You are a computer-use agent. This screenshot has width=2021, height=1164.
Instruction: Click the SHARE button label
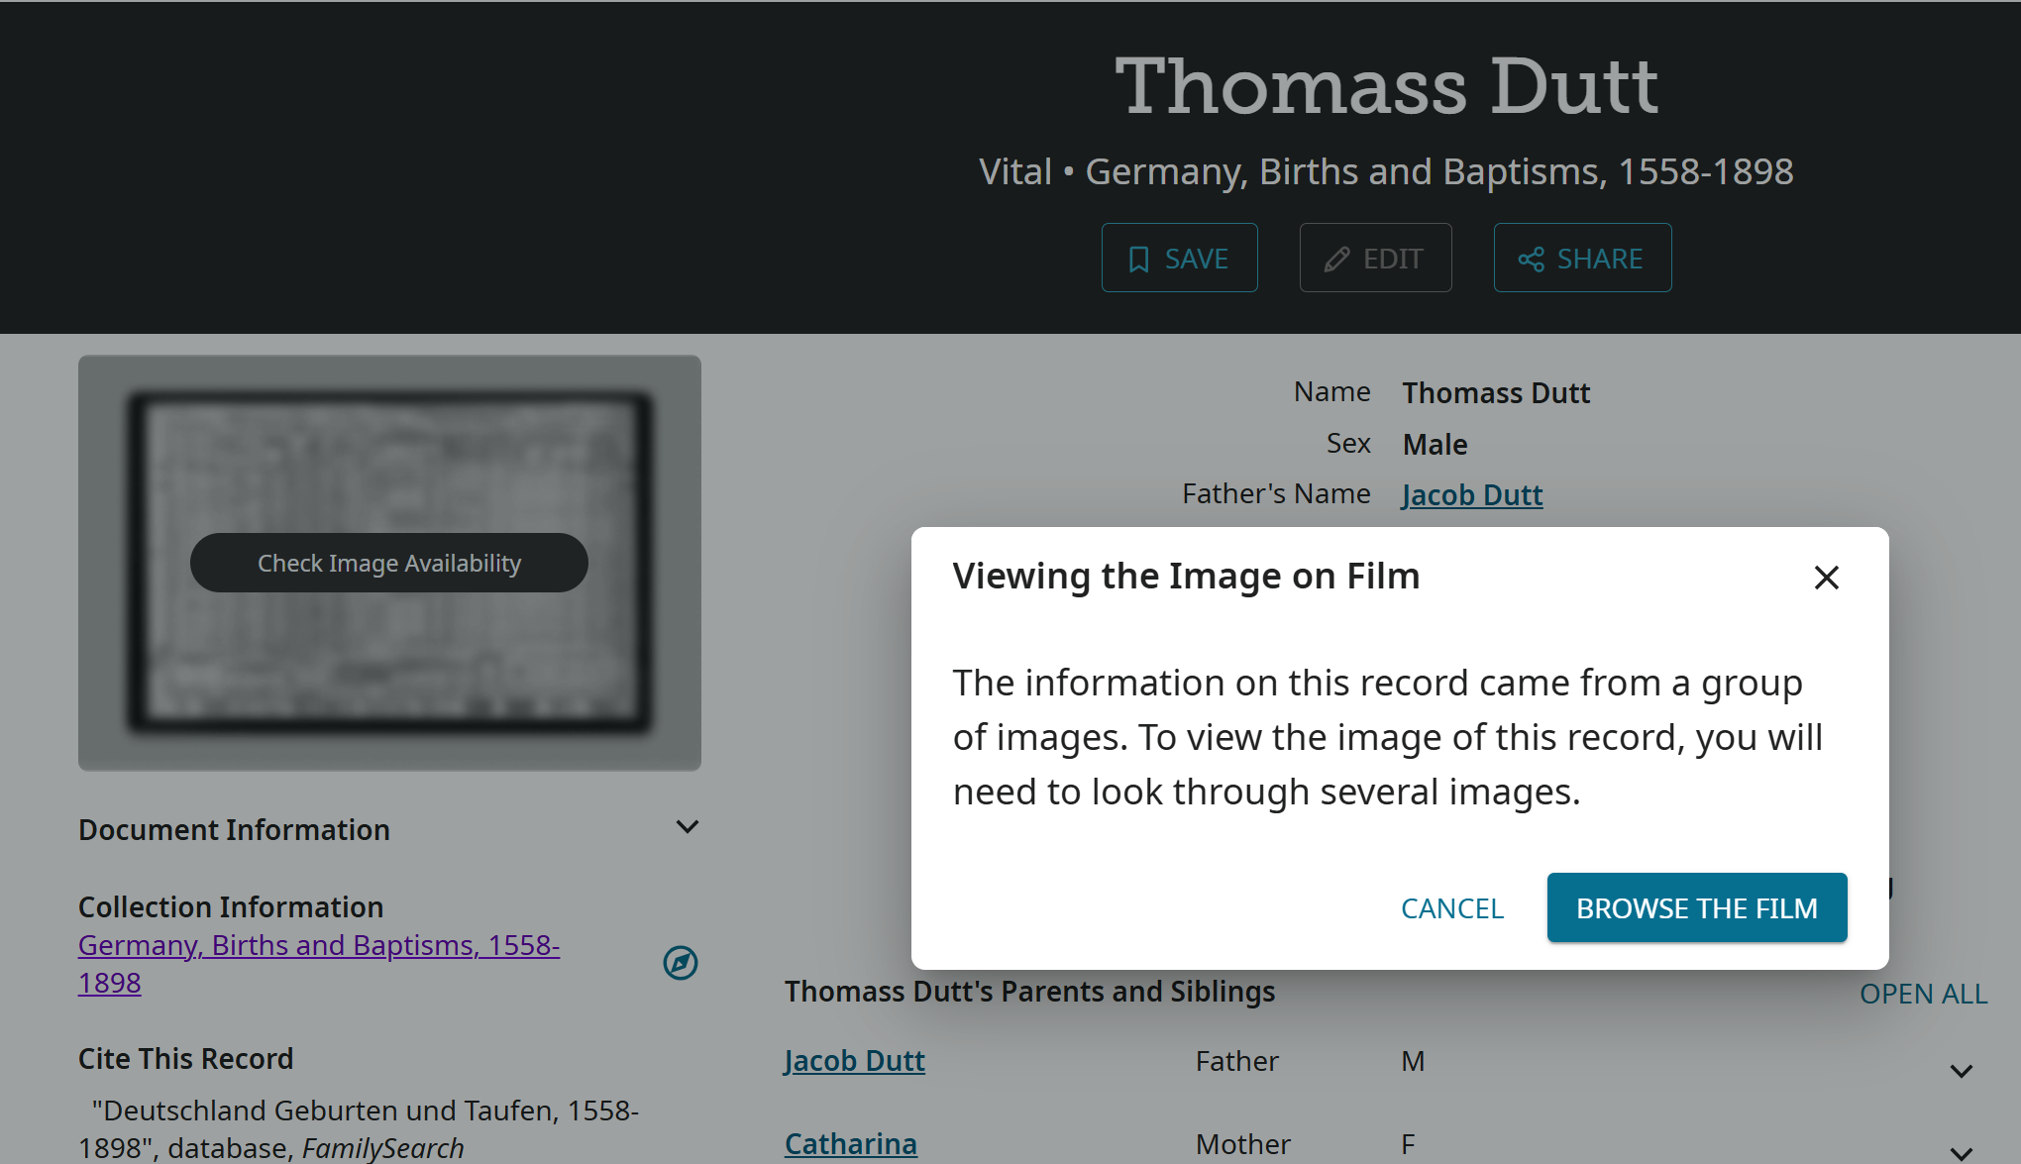click(x=1599, y=260)
